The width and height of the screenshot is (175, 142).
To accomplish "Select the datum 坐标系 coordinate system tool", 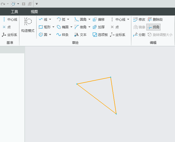I will coord(10,35).
